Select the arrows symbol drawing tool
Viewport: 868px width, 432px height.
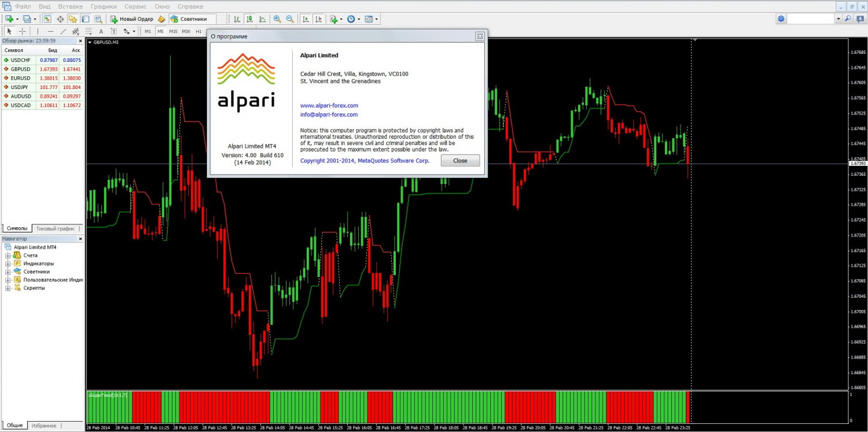tap(127, 31)
